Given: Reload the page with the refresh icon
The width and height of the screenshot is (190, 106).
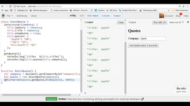Looking at the screenshot, I should (10, 6).
